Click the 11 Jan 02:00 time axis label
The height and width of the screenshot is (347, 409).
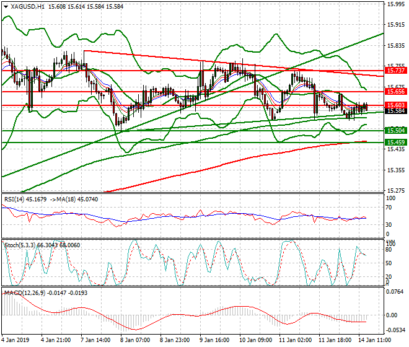tap(295, 340)
